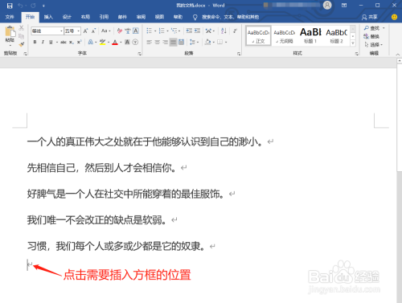The width and height of the screenshot is (402, 303).
Task: Apply yellow text highlight color
Action: tap(102, 42)
